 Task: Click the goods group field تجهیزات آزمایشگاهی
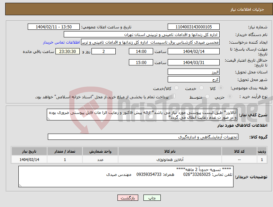click(x=143, y=137)
